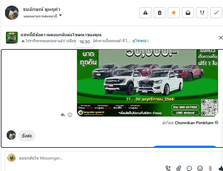The image size is (223, 171).
Task: Dismiss the ad reply banner
Action: (x=221, y=38)
